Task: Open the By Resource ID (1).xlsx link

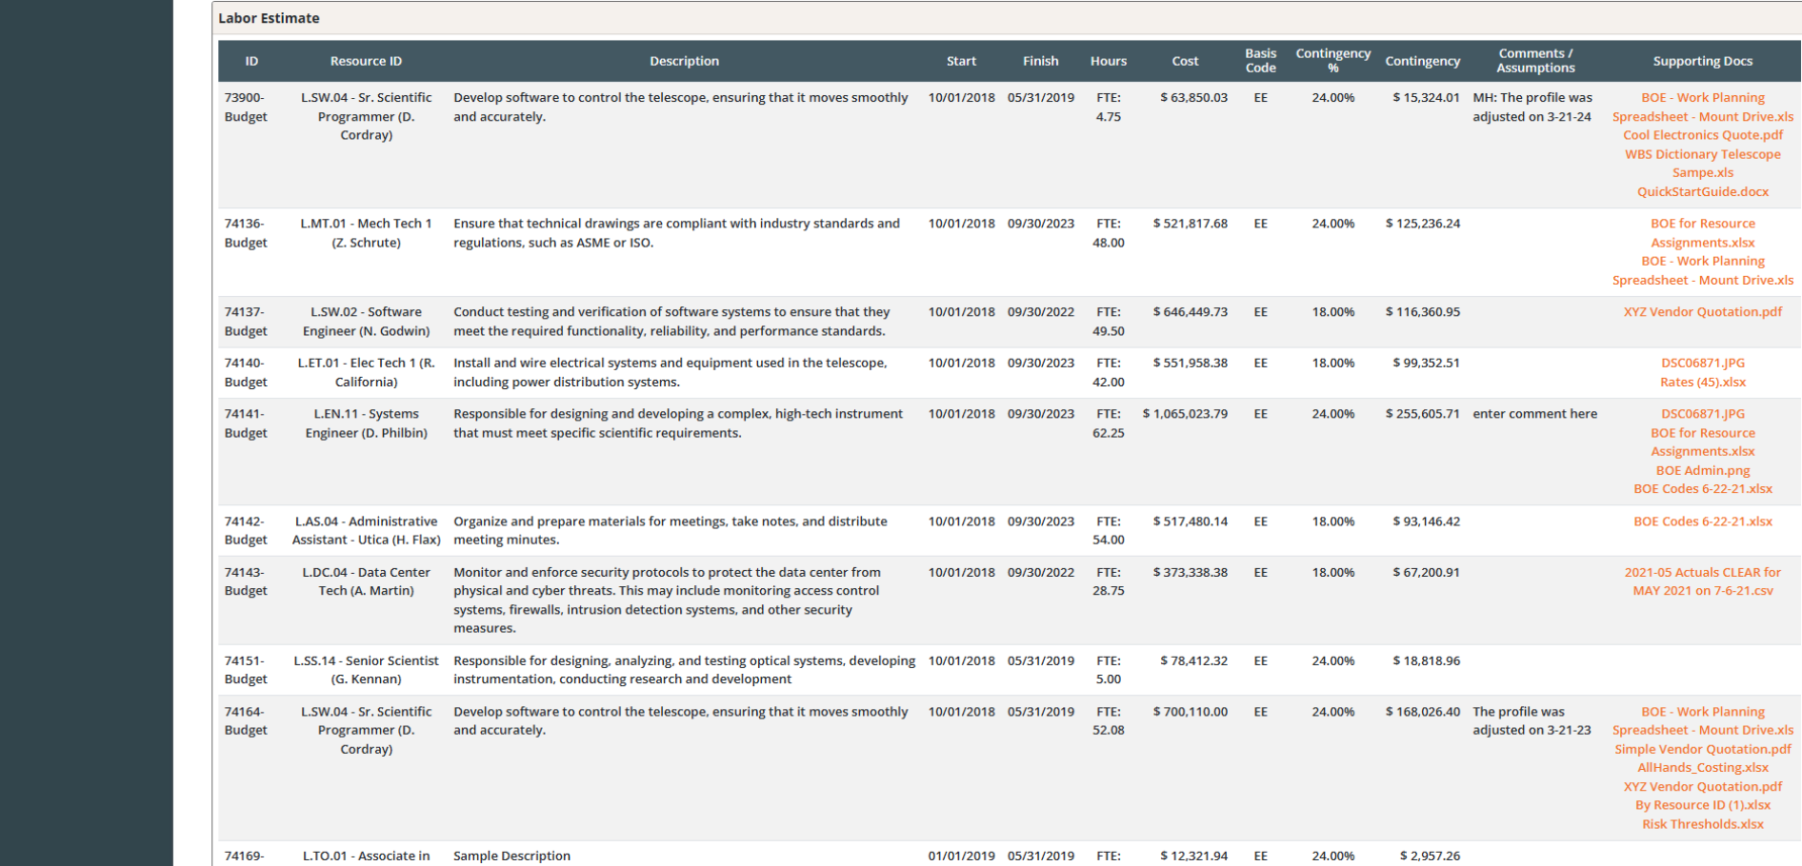Action: click(1702, 804)
